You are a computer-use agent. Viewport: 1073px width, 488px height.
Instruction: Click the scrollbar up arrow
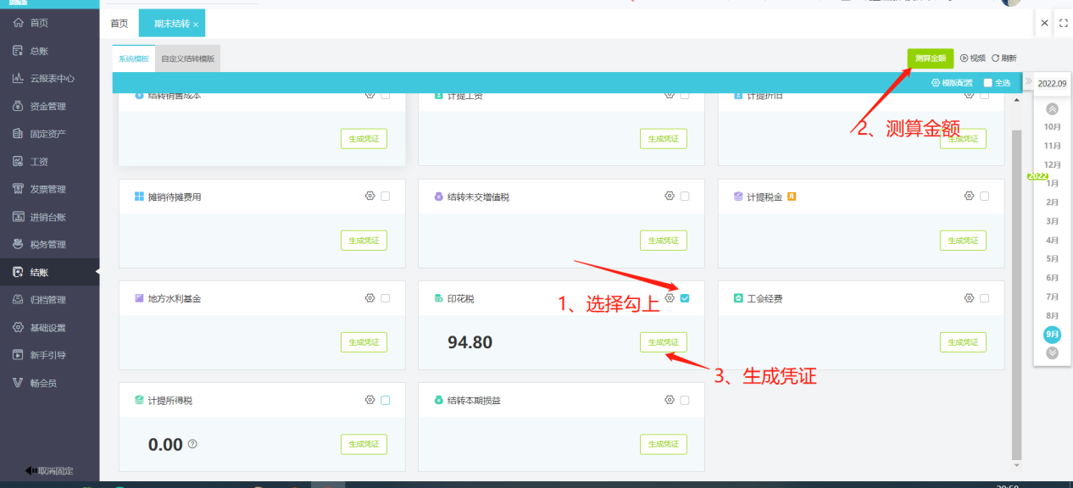tap(1017, 101)
